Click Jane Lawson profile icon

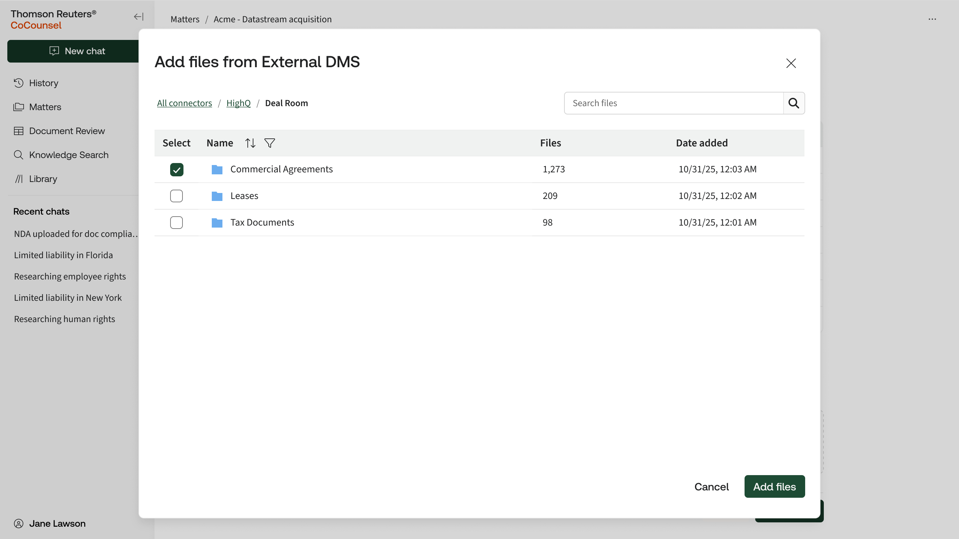point(19,523)
